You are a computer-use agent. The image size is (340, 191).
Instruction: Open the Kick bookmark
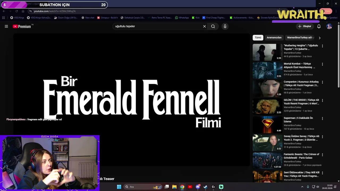pyautogui.click(x=195, y=18)
